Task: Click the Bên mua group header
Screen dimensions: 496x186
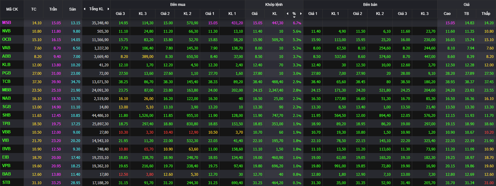Action: pyautogui.click(x=178, y=4)
